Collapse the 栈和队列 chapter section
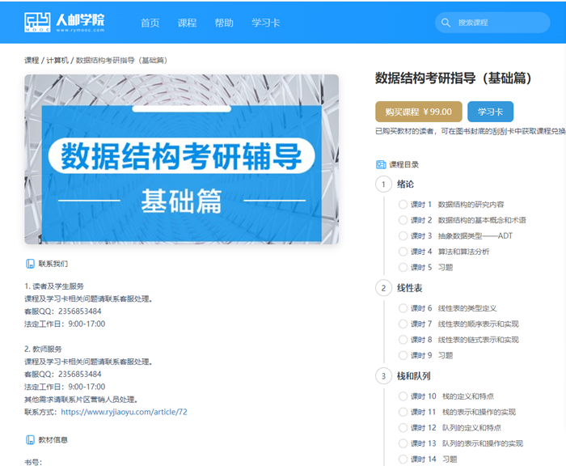Screen dimensions: 566x466 point(414,376)
